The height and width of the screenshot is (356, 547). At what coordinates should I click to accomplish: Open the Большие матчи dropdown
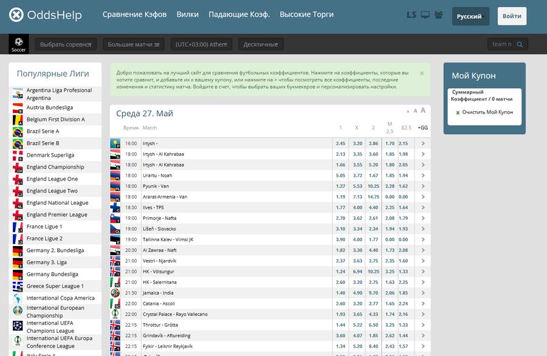134,44
